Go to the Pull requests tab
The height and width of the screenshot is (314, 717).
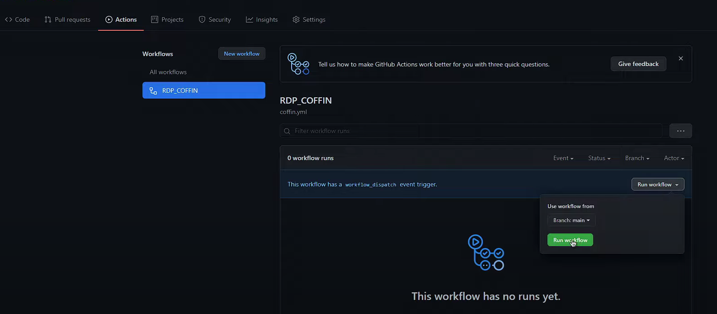pyautogui.click(x=67, y=19)
